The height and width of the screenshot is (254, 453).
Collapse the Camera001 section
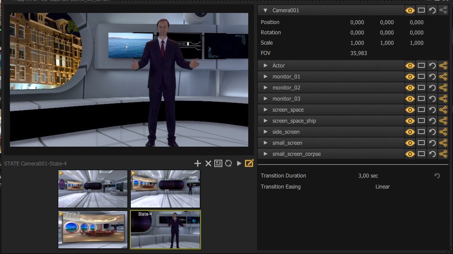pyautogui.click(x=265, y=10)
